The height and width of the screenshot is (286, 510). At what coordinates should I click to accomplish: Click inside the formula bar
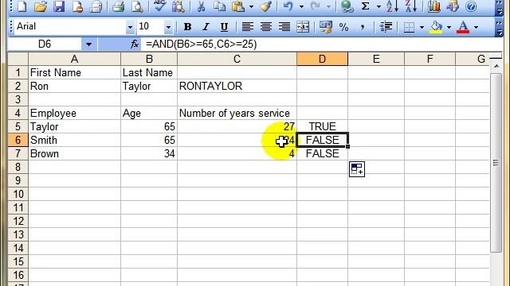[322, 44]
